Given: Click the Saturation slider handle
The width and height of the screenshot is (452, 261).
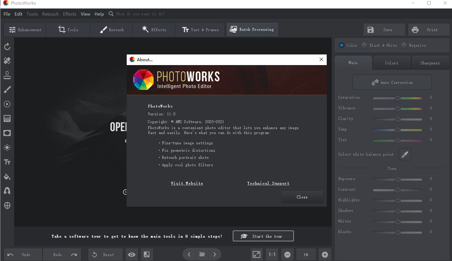Looking at the screenshot, I should (x=397, y=98).
